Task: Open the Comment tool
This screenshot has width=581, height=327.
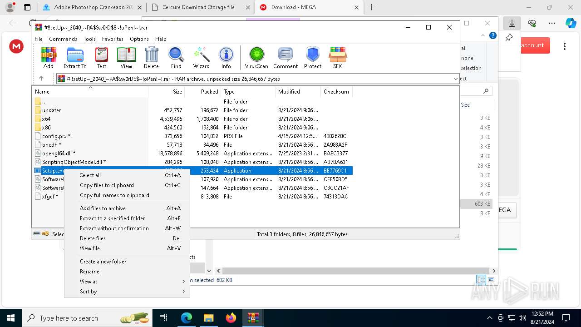Action: point(286,58)
